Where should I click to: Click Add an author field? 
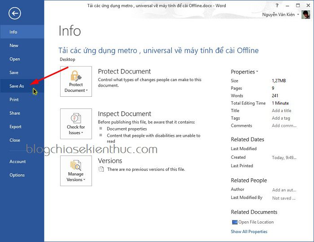coord(284,190)
